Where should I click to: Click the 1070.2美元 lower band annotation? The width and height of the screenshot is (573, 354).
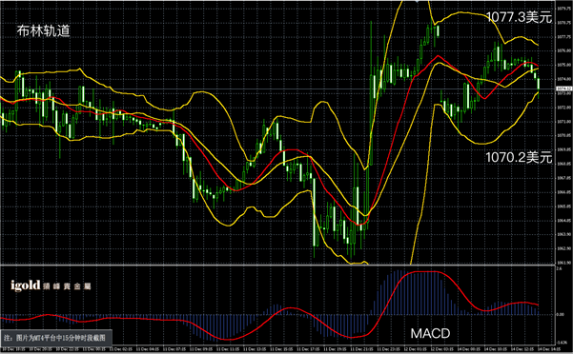click(x=519, y=158)
